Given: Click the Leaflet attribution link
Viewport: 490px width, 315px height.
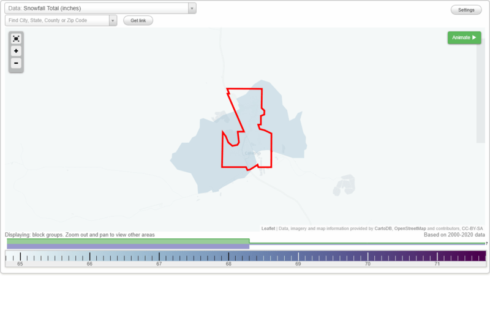Looking at the screenshot, I should (268, 229).
